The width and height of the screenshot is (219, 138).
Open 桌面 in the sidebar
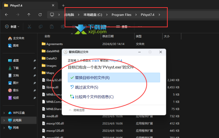click(13, 61)
